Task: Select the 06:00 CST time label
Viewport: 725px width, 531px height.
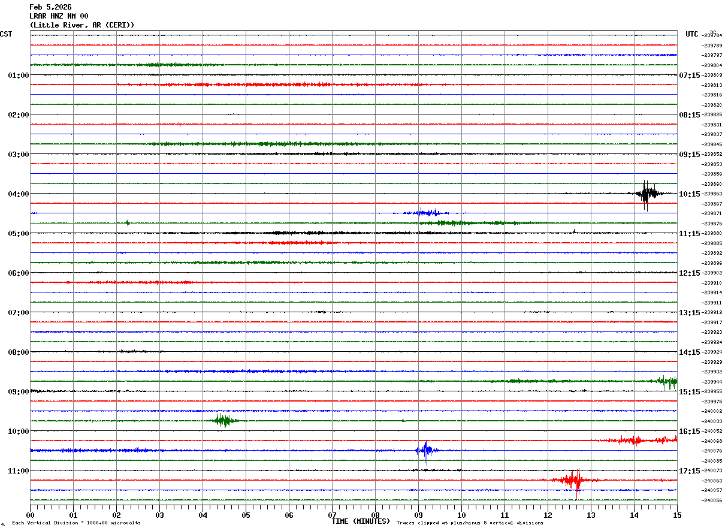Action: pyautogui.click(x=19, y=273)
